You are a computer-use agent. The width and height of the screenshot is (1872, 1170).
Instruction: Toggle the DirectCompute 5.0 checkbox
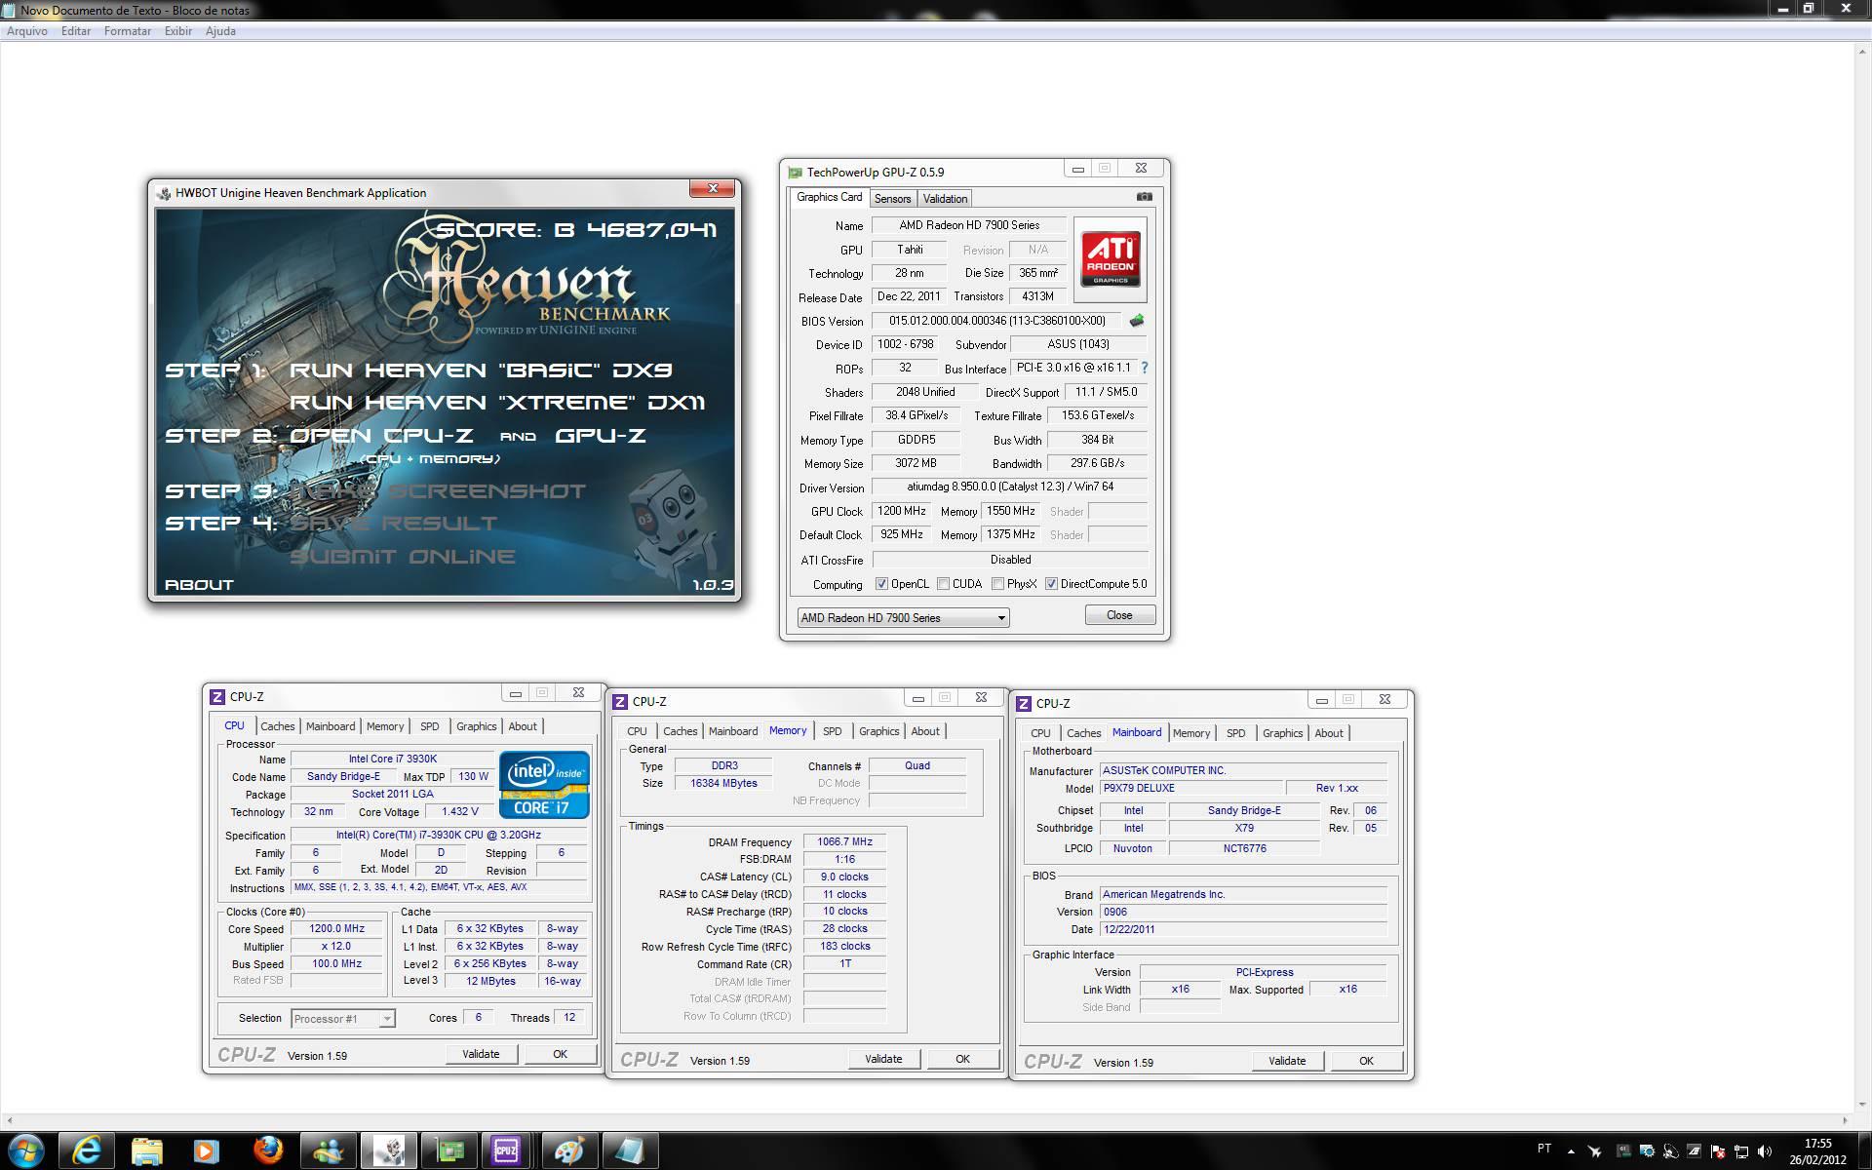coord(1051,584)
